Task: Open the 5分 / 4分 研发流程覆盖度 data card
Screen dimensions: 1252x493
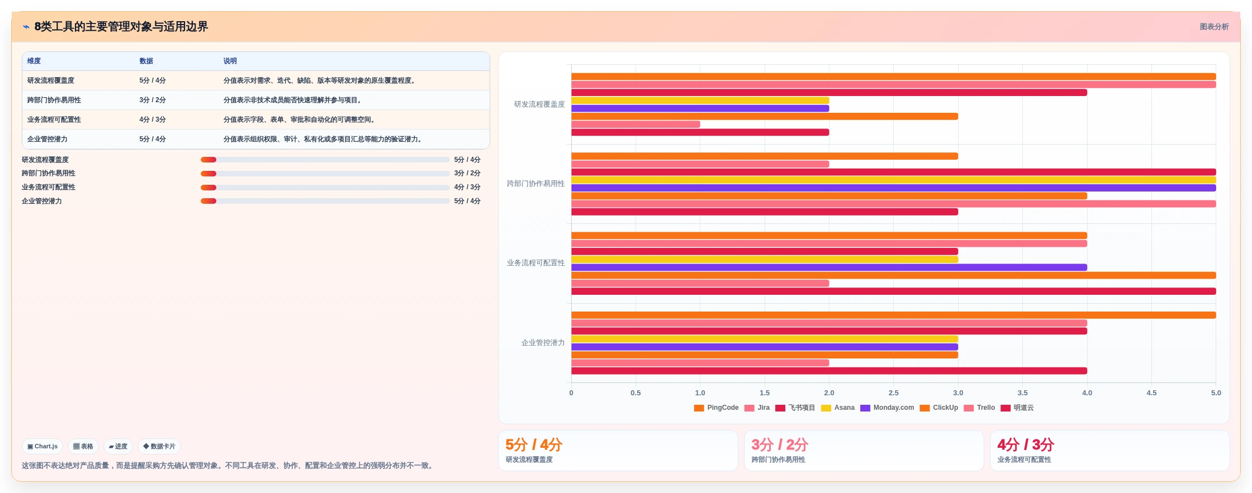Action: 618,451
